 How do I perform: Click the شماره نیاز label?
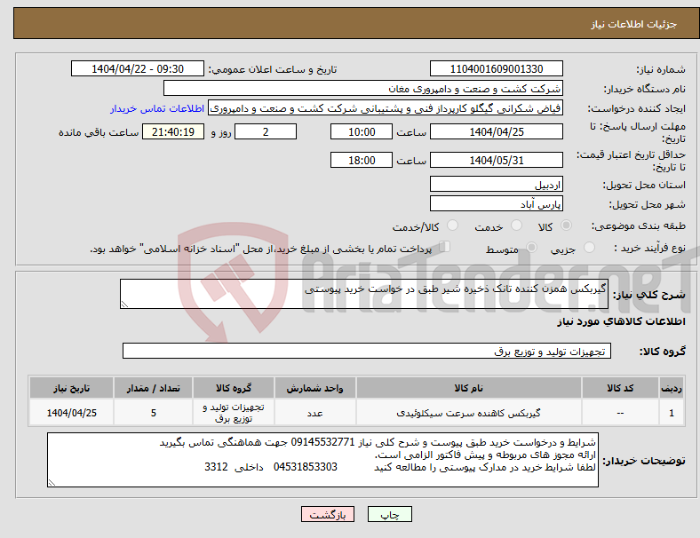[661, 69]
